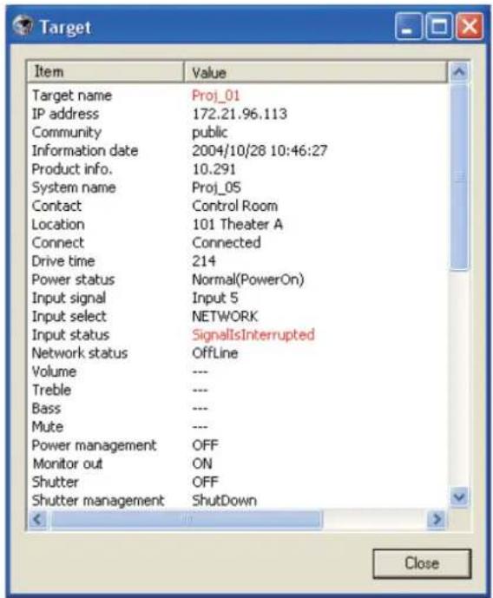Select the Information date row label
Image resolution: width=493 pixels, height=598 pixels.
point(85,151)
